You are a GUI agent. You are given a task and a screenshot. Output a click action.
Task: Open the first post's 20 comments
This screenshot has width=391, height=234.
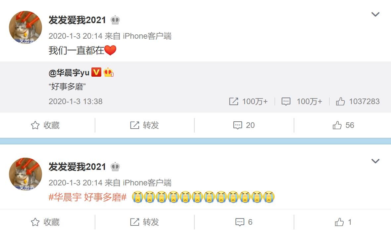(244, 125)
